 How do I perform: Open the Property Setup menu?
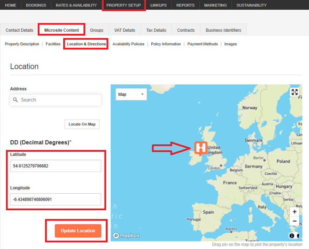123,6
